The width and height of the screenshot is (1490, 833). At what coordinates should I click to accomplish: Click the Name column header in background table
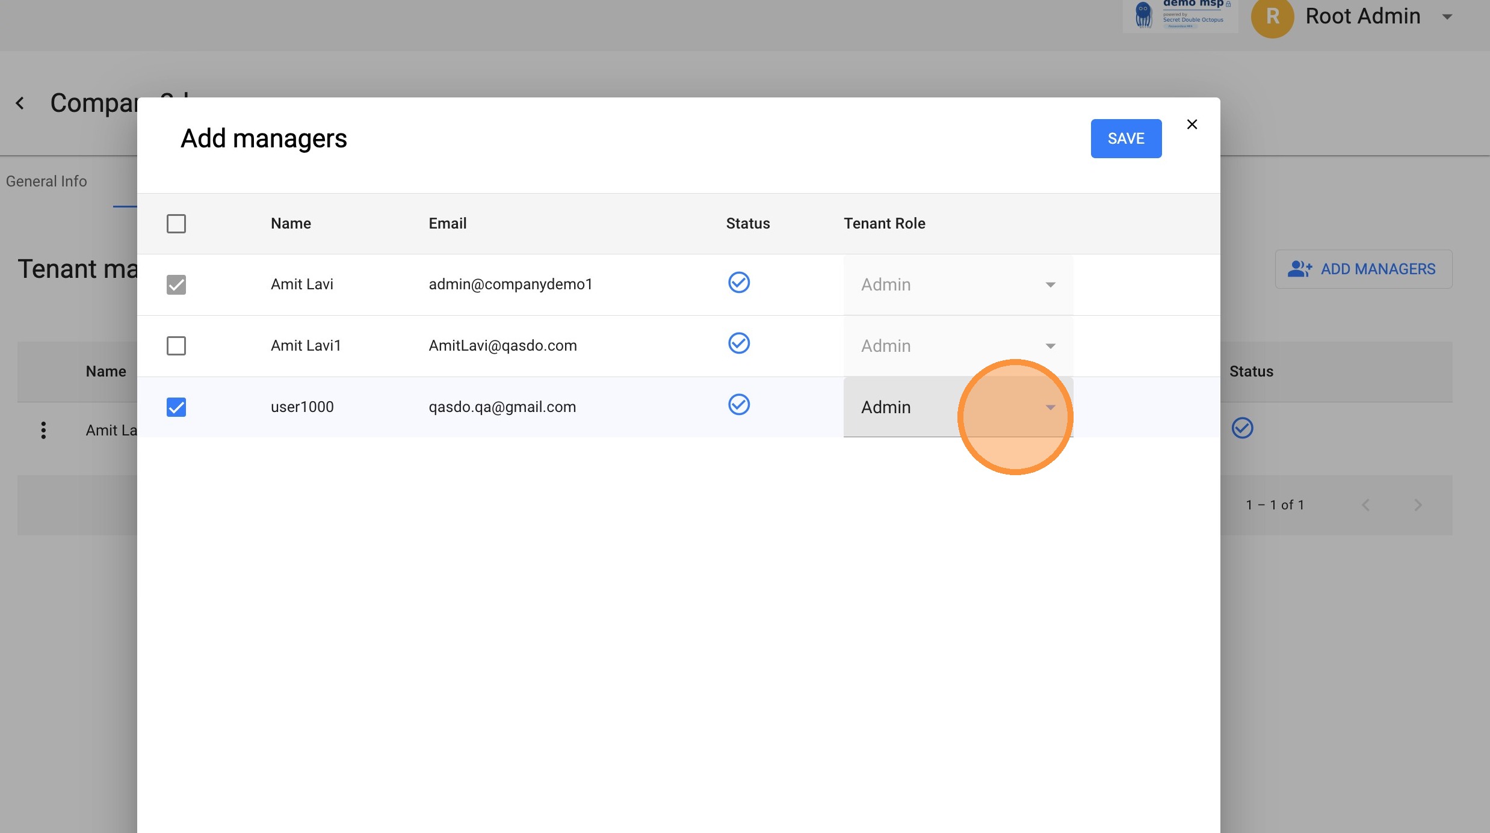pos(106,372)
